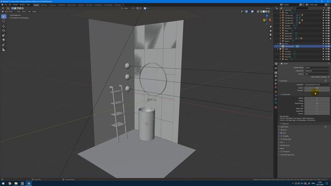Open the World properties tab icon
This screenshot has width=331, height=186.
[x=276, y=87]
